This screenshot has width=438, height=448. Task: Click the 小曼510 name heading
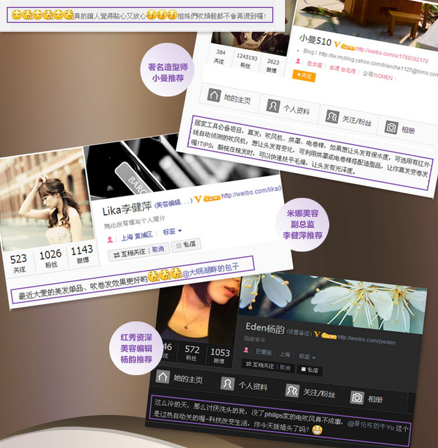pos(315,40)
